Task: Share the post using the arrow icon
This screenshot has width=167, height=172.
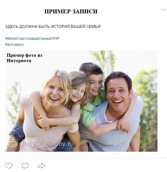Action: tap(41, 166)
